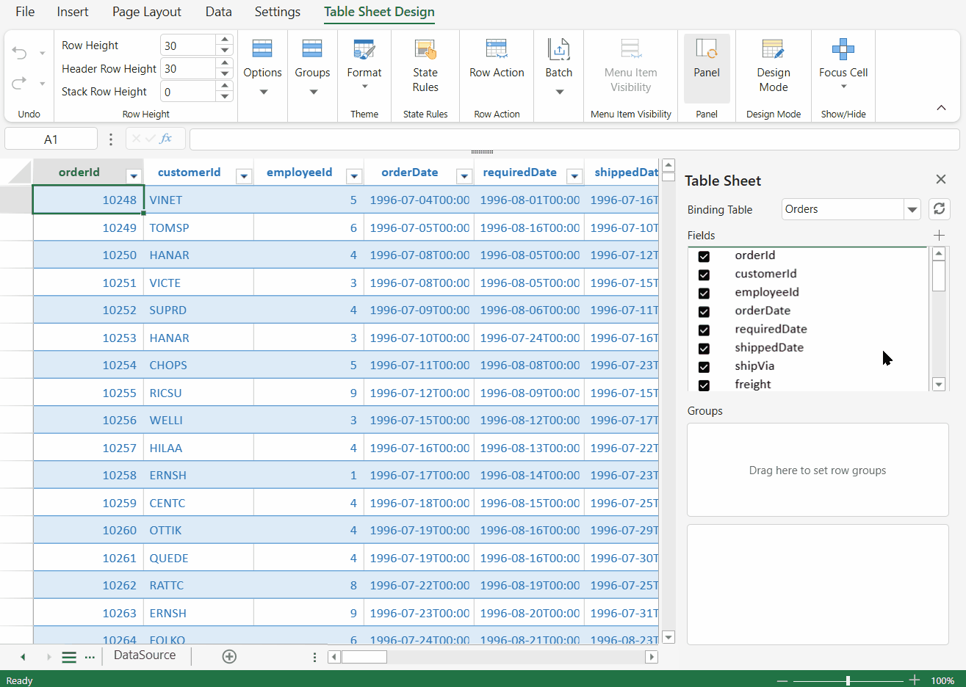Add a new sheet tab
Screen dimensions: 966x687
229,656
